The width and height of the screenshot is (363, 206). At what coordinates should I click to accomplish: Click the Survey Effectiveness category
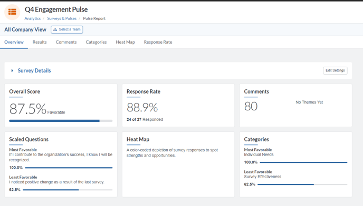tap(263, 177)
